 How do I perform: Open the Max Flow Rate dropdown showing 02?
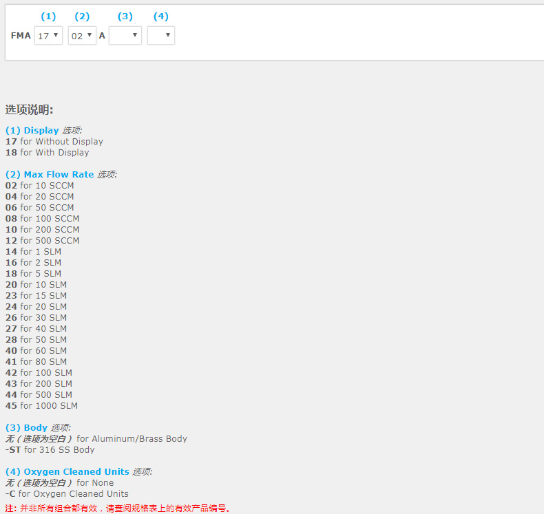coord(82,36)
